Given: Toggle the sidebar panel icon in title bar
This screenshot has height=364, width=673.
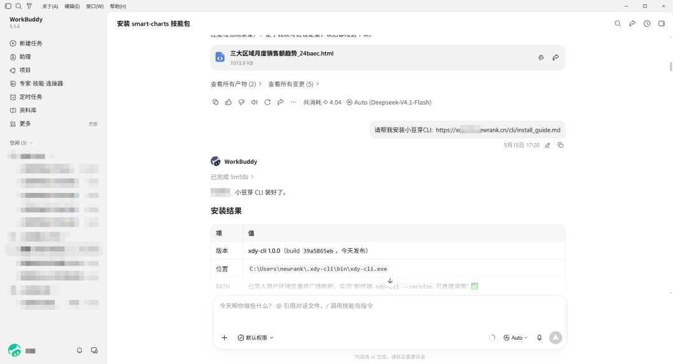Looking at the screenshot, I should click(x=7, y=6).
